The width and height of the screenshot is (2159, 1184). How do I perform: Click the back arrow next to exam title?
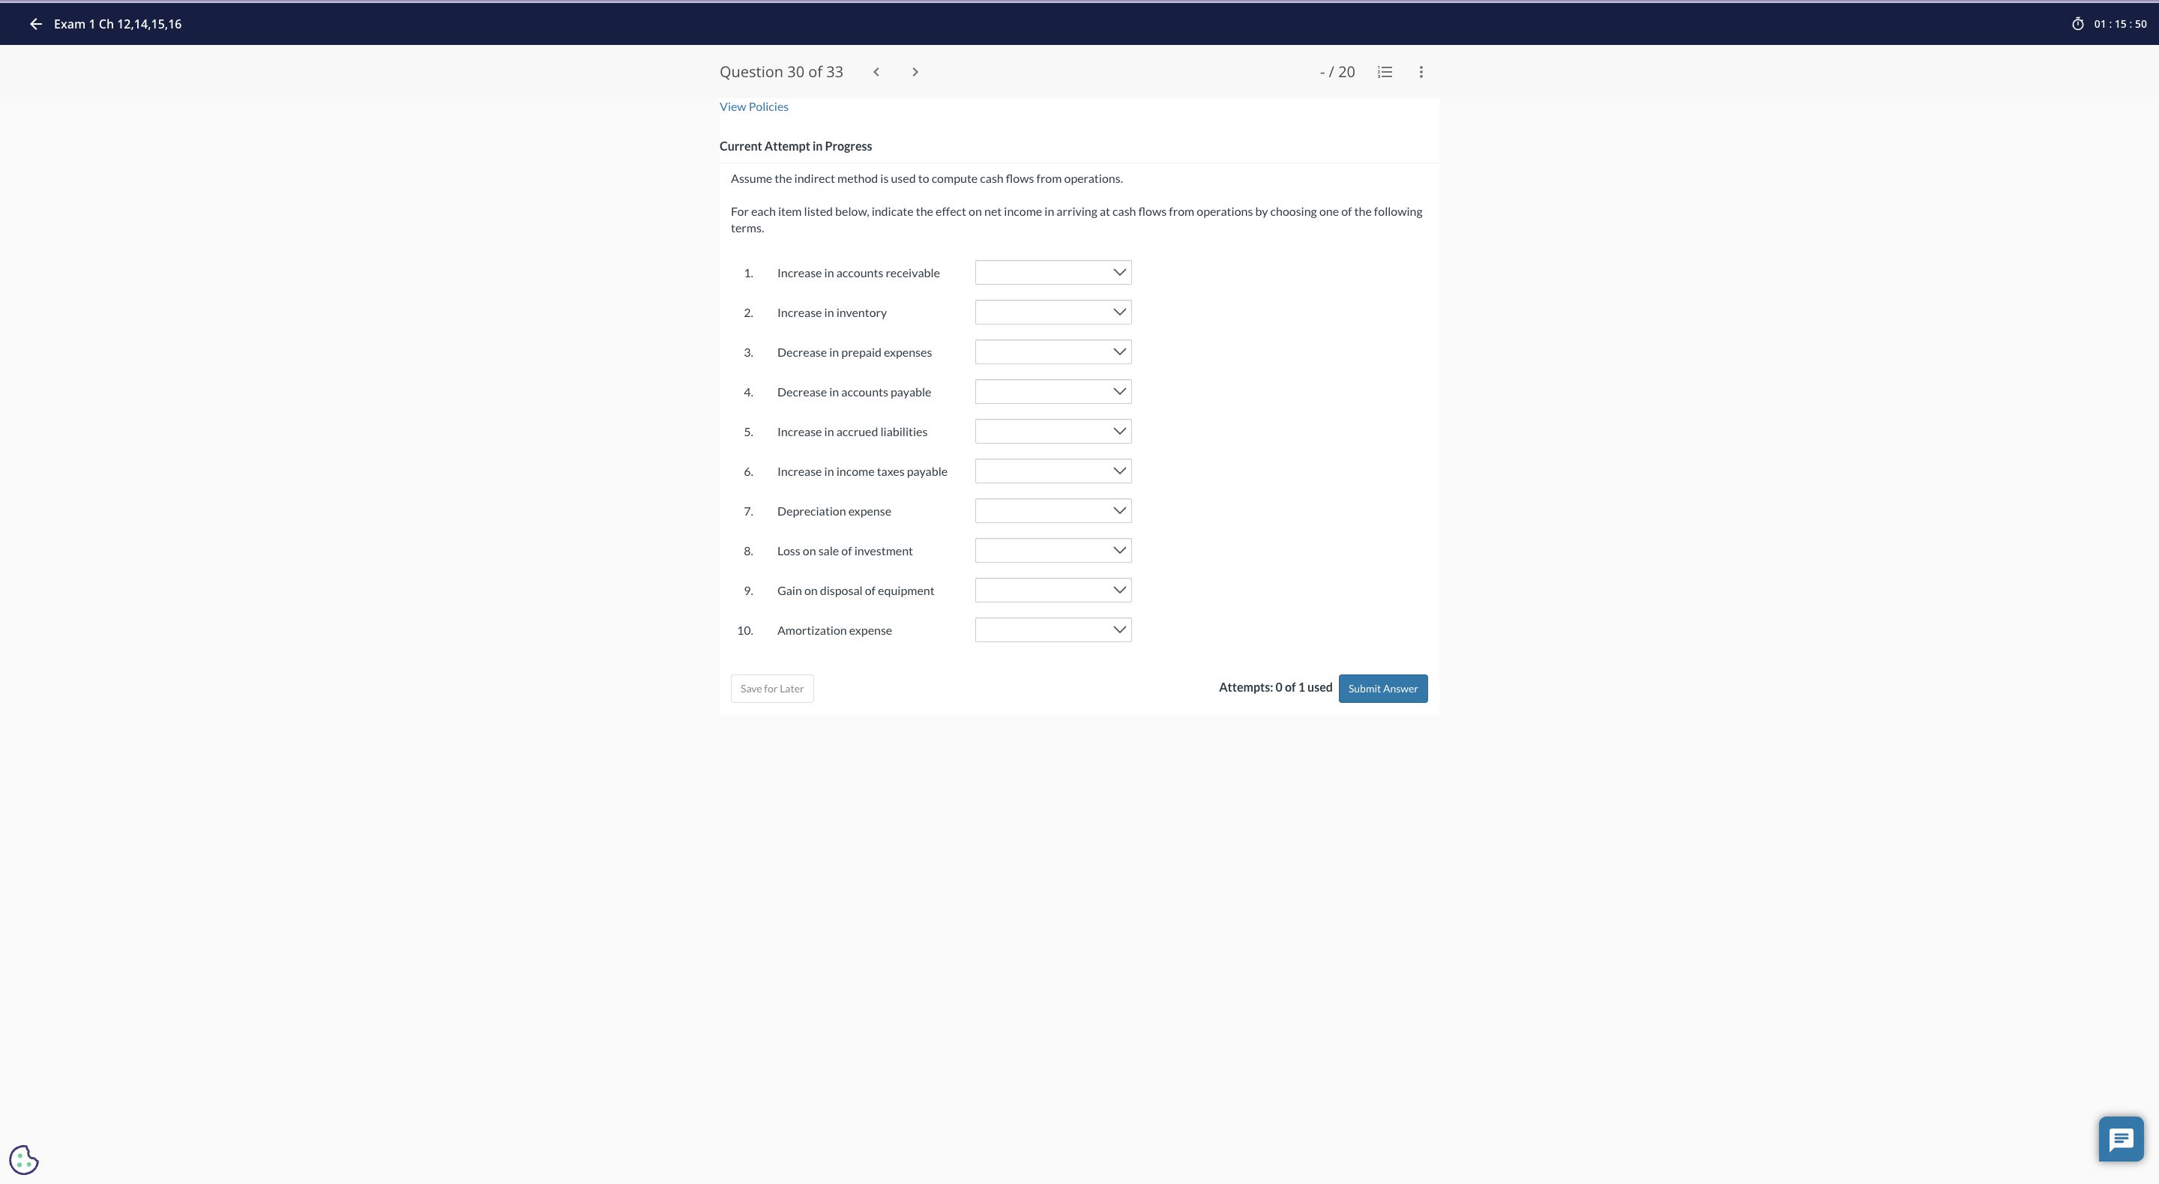[35, 24]
